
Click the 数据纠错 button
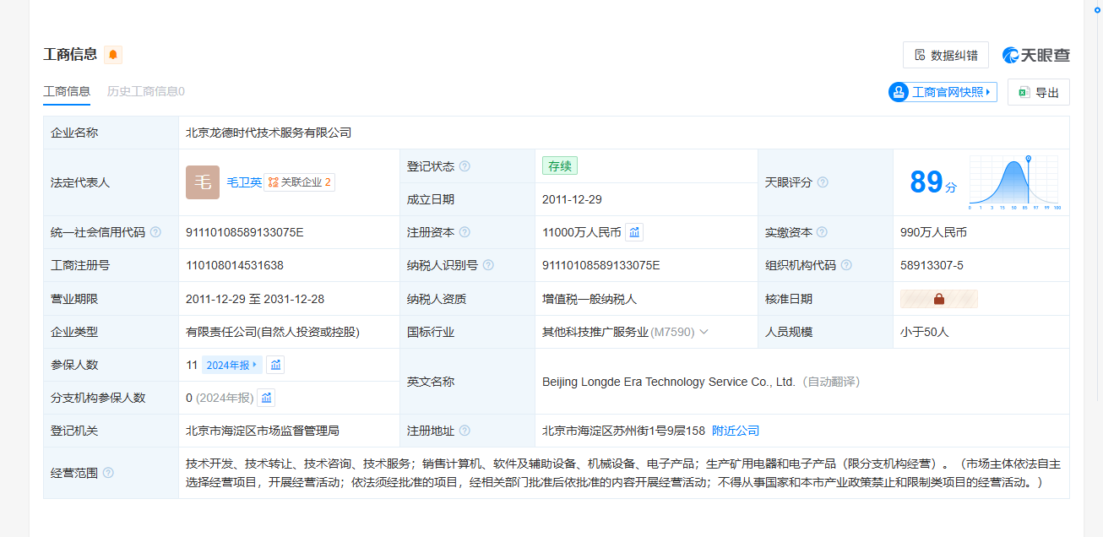945,55
